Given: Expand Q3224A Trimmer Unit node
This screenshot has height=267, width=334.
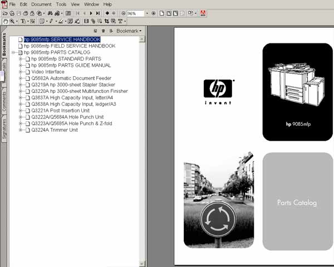Looking at the screenshot, I should point(21,130).
